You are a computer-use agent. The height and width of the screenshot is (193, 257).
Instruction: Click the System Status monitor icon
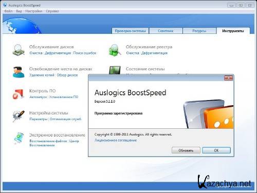tap(115, 70)
